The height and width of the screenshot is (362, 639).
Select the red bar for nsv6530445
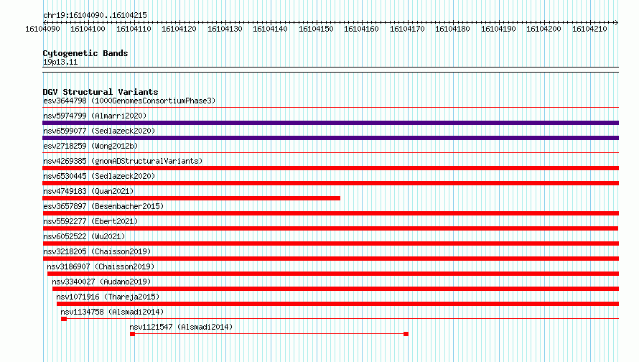[330, 183]
